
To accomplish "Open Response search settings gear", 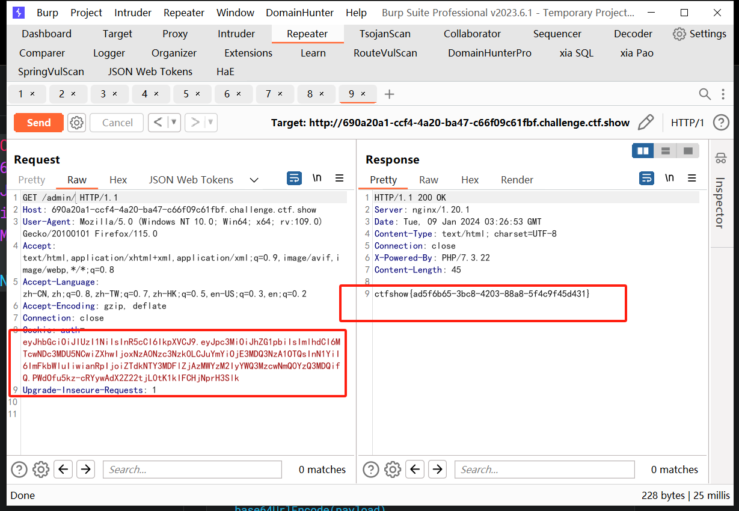I will [393, 470].
